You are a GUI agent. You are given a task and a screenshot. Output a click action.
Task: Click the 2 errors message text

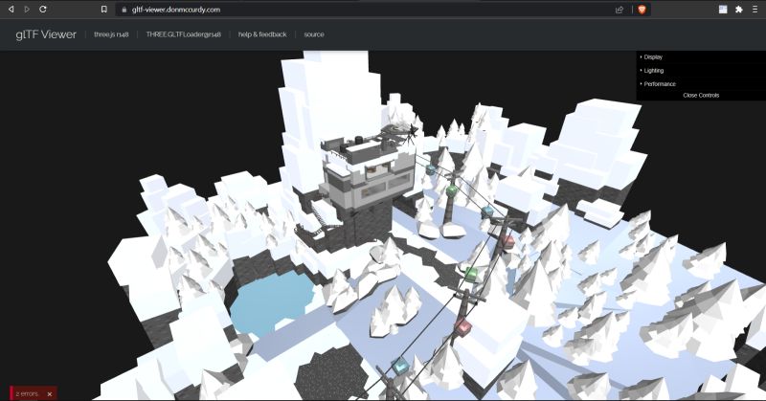pyautogui.click(x=27, y=393)
